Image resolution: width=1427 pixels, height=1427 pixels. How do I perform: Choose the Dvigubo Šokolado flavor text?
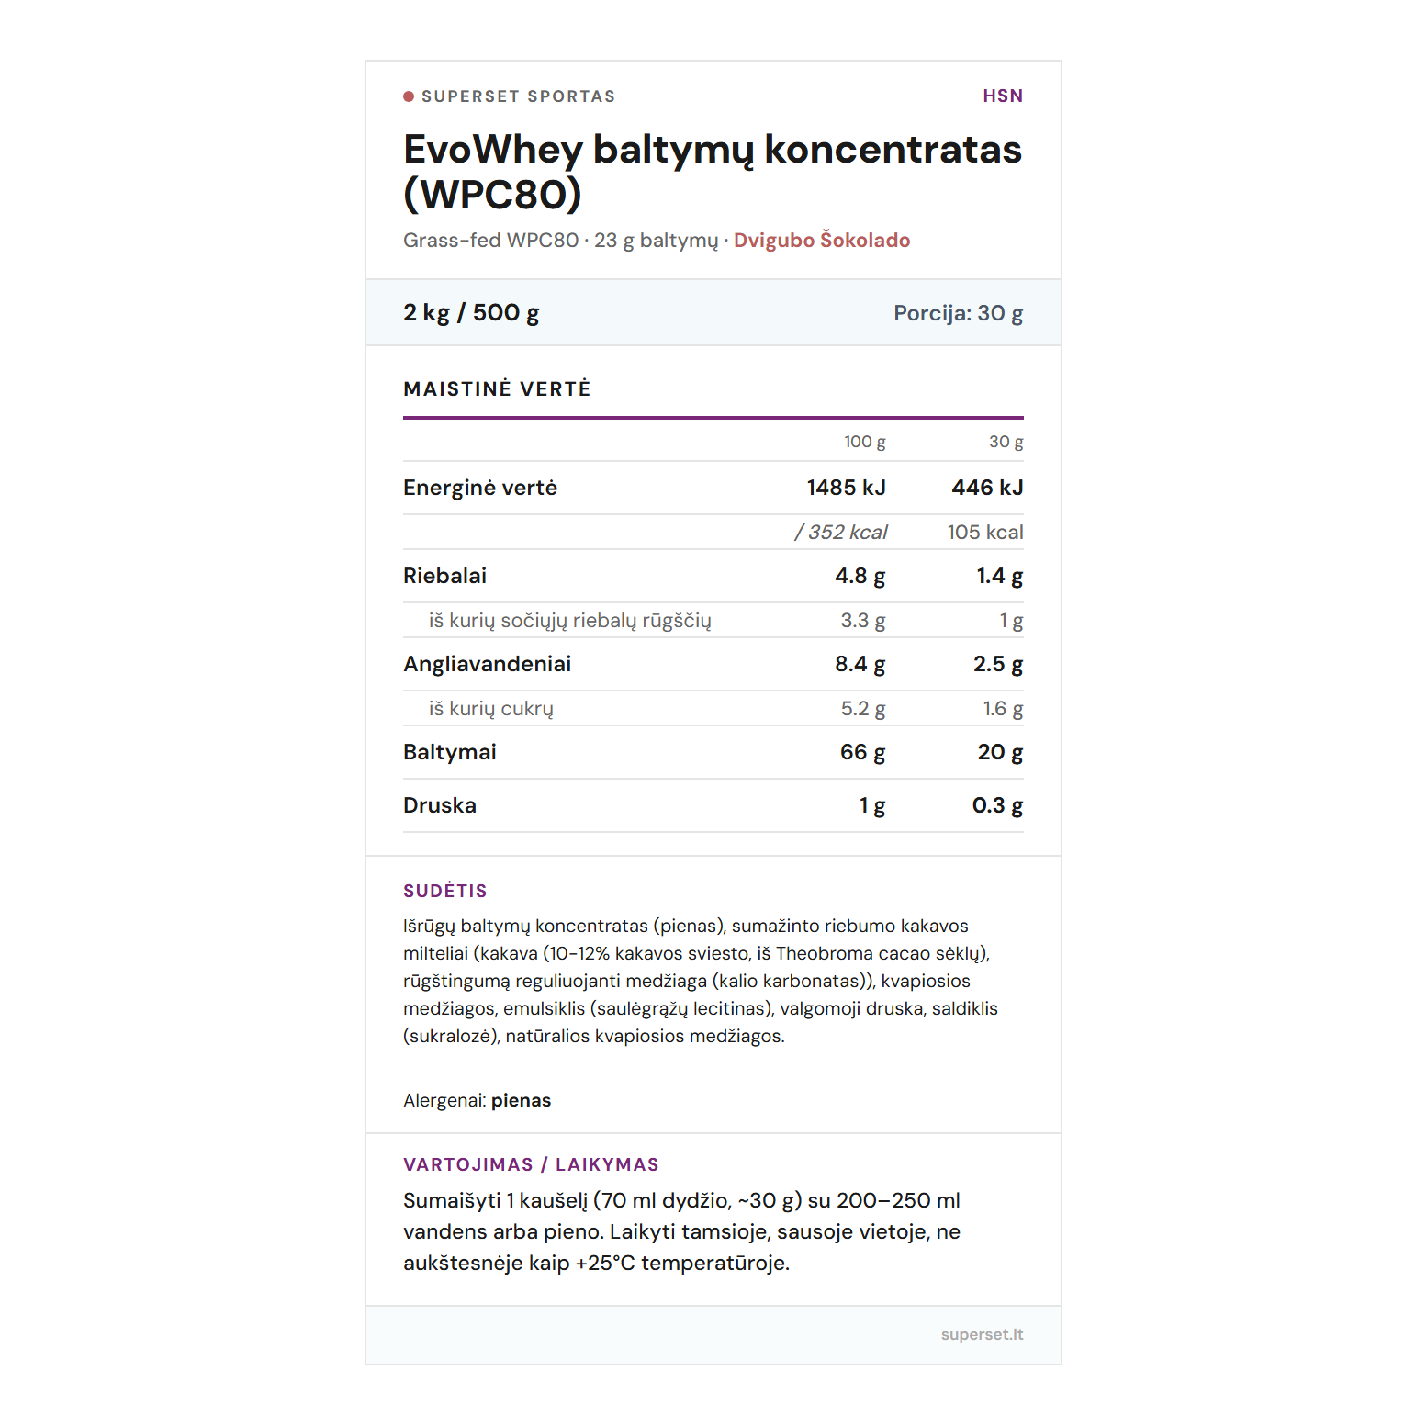(821, 241)
